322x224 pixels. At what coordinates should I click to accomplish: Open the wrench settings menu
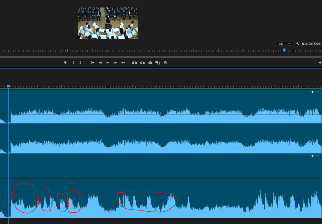click(298, 44)
